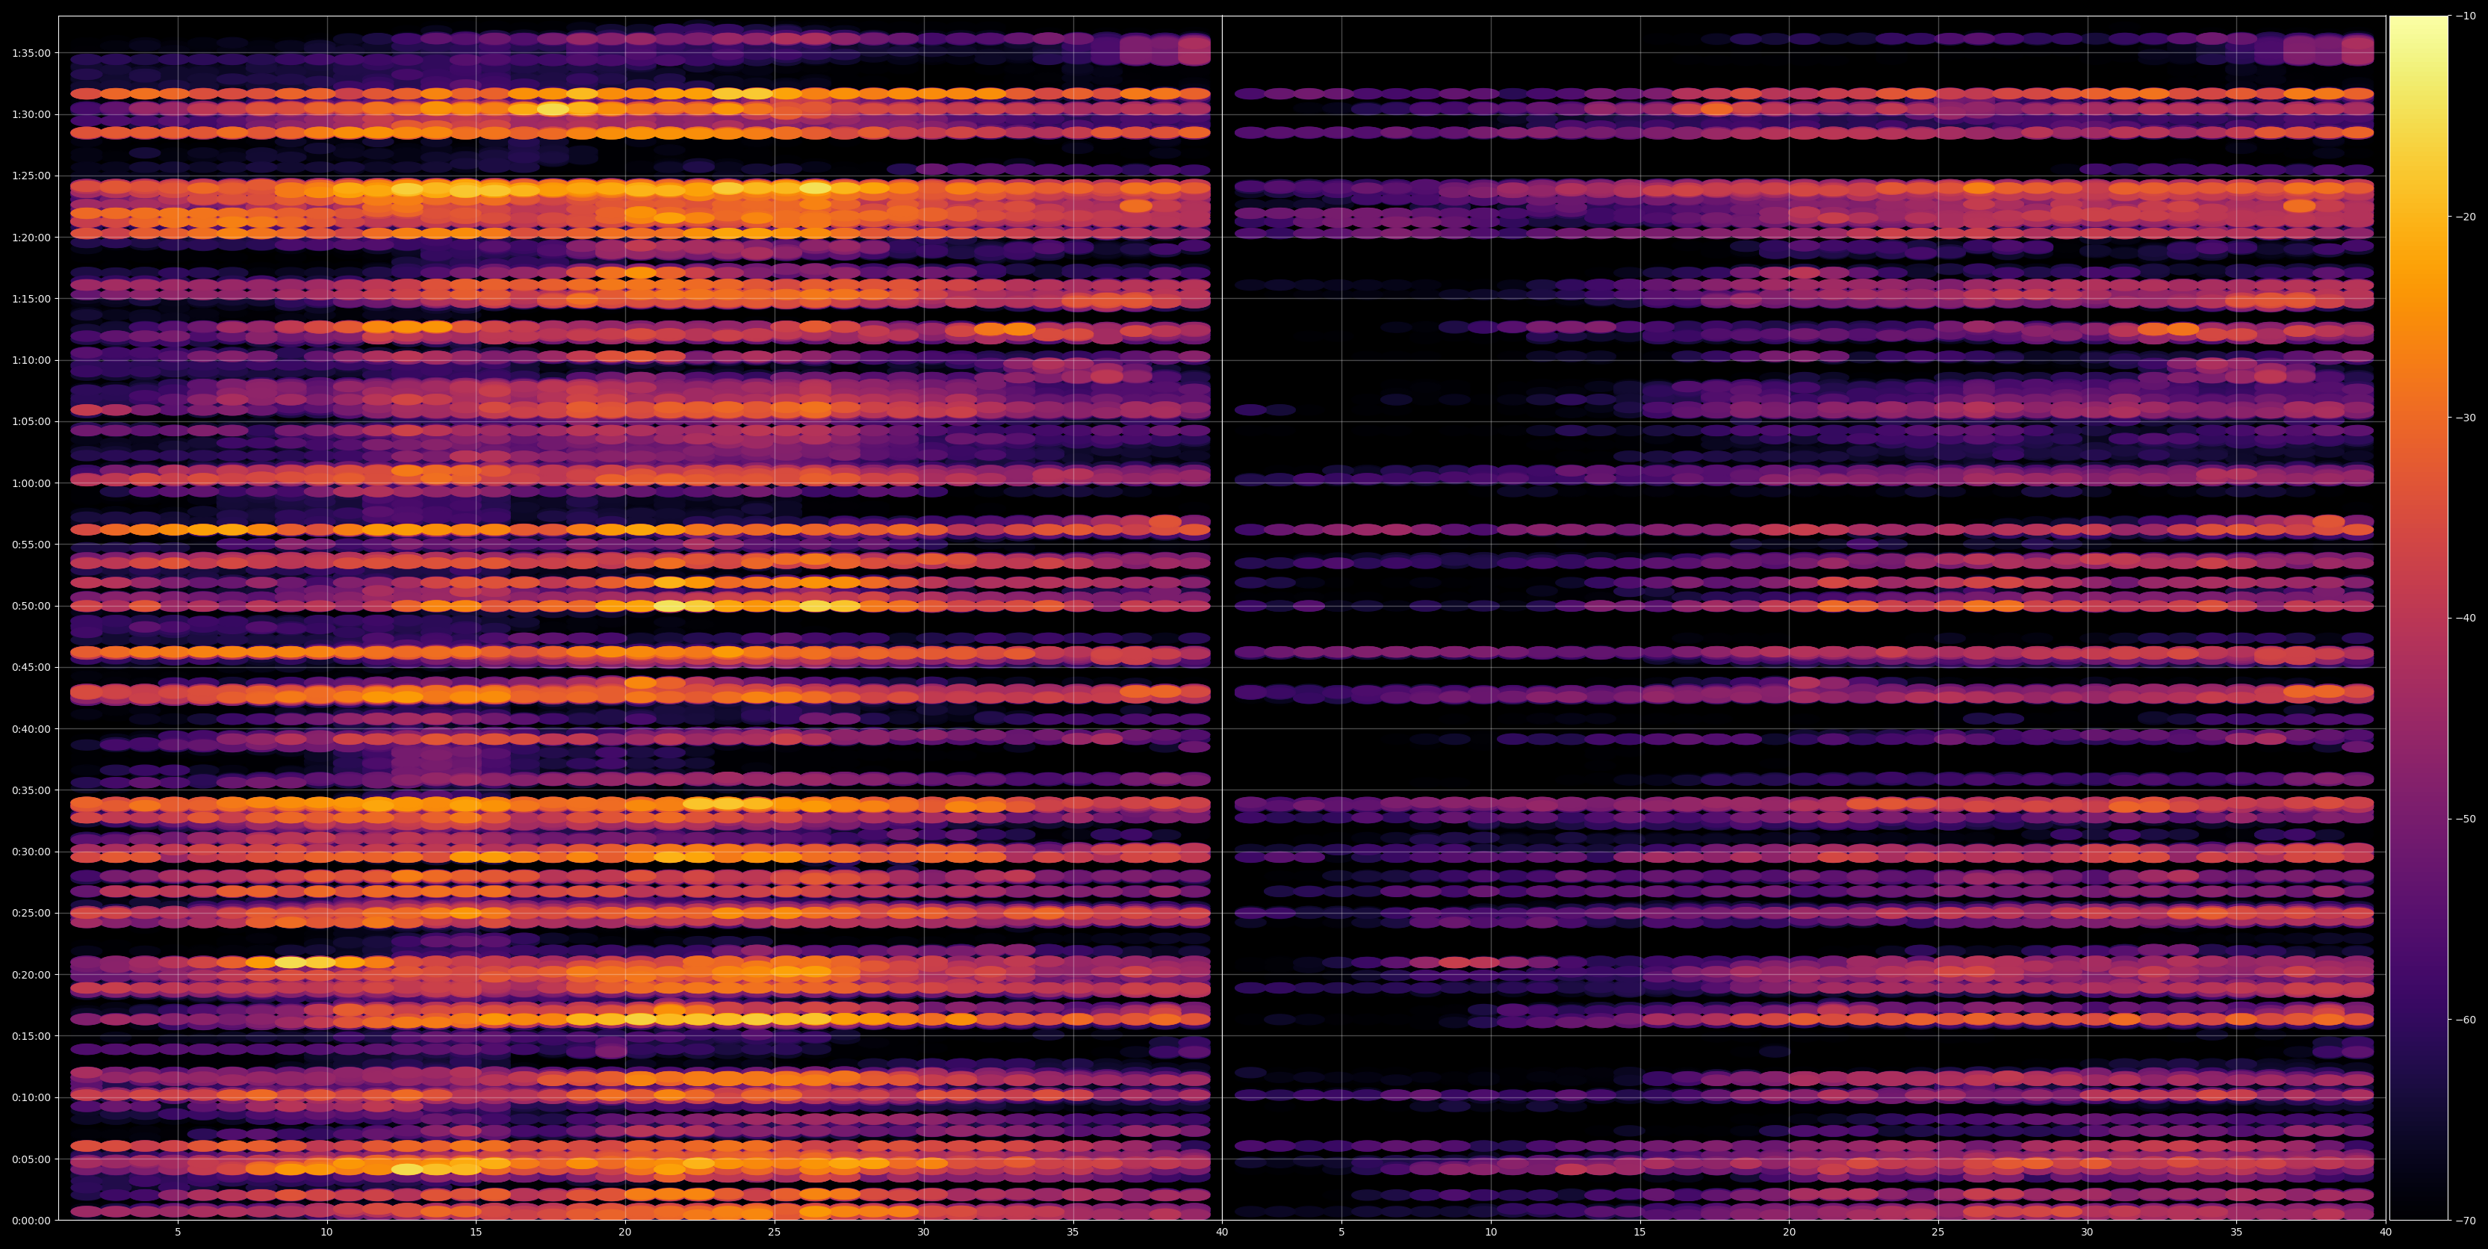Select the 0:20:00 time label
This screenshot has height=1249, width=2488.
[x=31, y=975]
